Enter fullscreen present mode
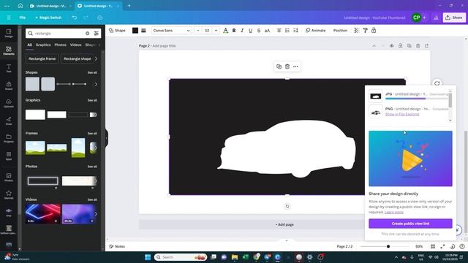Image resolution: width=468 pixels, height=263 pixels. 442,246
